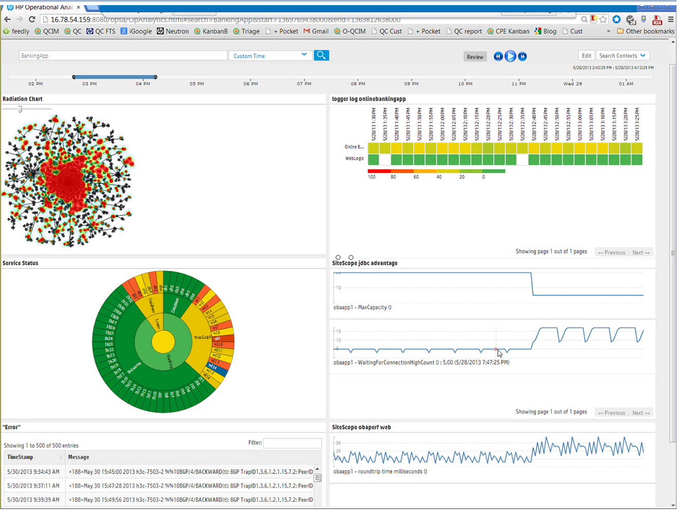The width and height of the screenshot is (679, 510).
Task: Open the KanbanB bookmark
Action: coord(211,31)
